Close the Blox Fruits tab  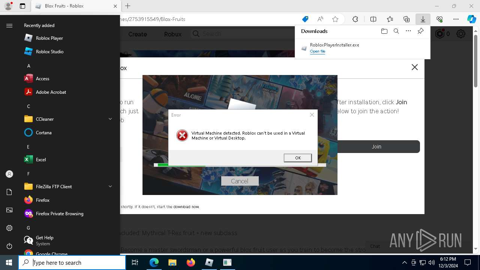pyautogui.click(x=115, y=6)
